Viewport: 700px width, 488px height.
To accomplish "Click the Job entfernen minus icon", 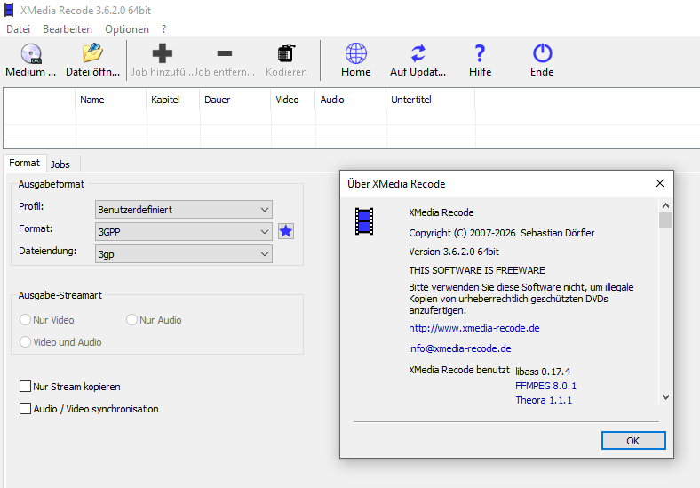I will coord(224,53).
